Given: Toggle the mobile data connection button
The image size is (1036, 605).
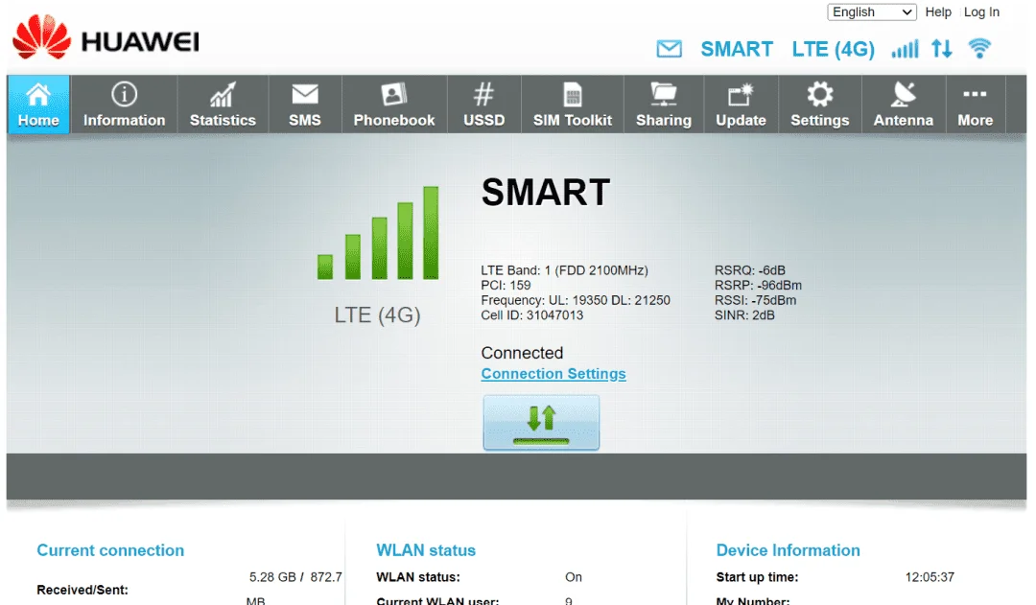Looking at the screenshot, I should click(541, 423).
